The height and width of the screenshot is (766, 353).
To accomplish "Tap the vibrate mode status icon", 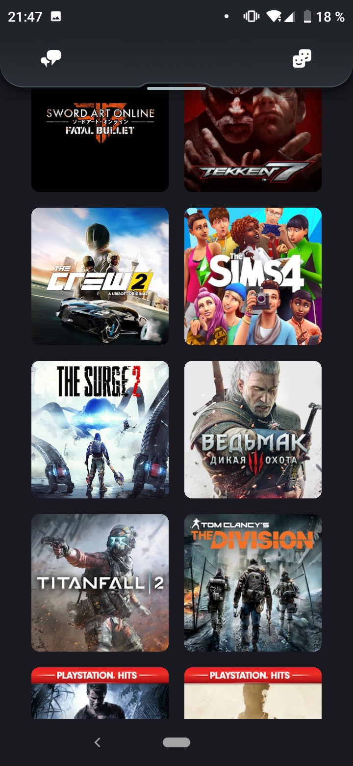I will coord(251,17).
